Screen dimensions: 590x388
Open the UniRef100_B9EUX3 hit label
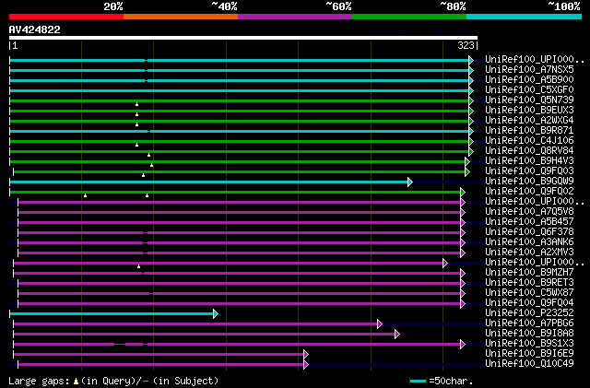coord(529,111)
